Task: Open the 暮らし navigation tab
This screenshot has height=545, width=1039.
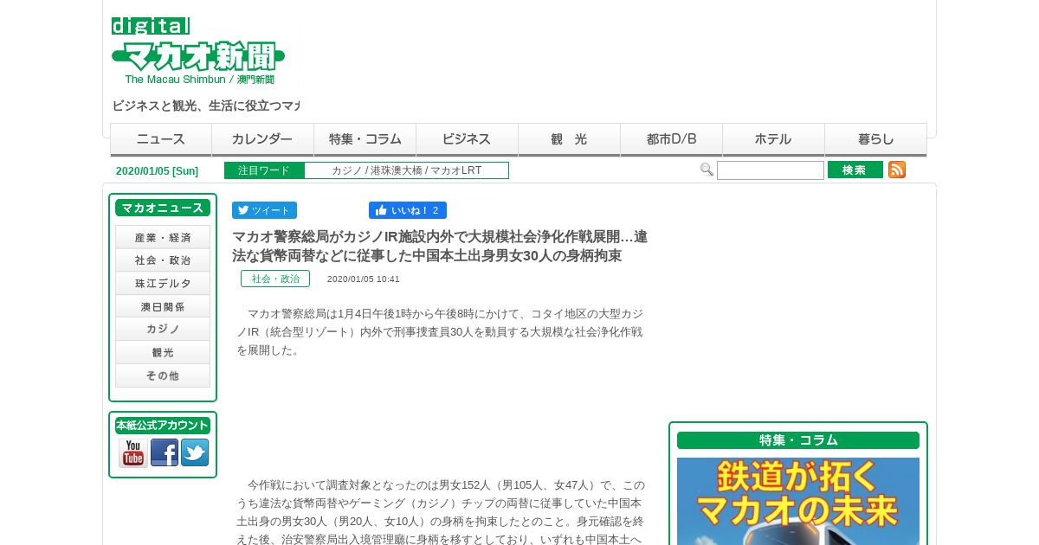Action: 875,139
